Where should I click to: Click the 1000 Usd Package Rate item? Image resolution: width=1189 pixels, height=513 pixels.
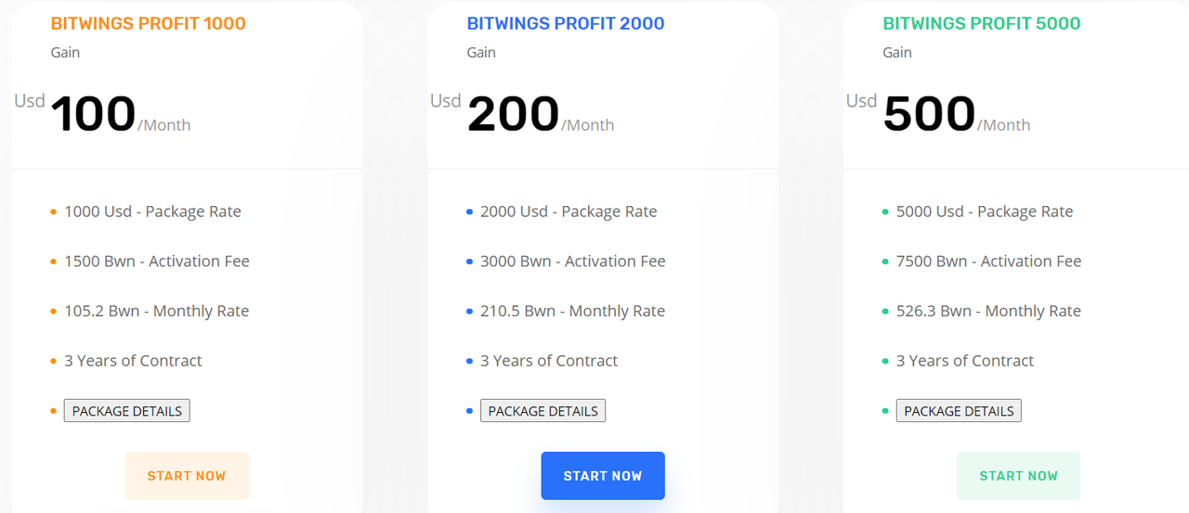153,212
